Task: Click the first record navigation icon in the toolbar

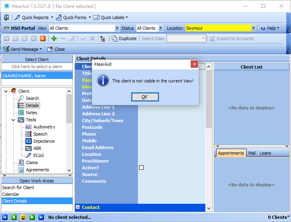Action: tap(6, 38)
